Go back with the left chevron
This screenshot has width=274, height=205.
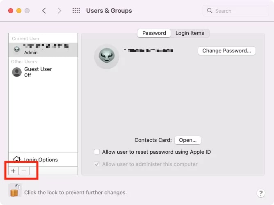coord(44,11)
